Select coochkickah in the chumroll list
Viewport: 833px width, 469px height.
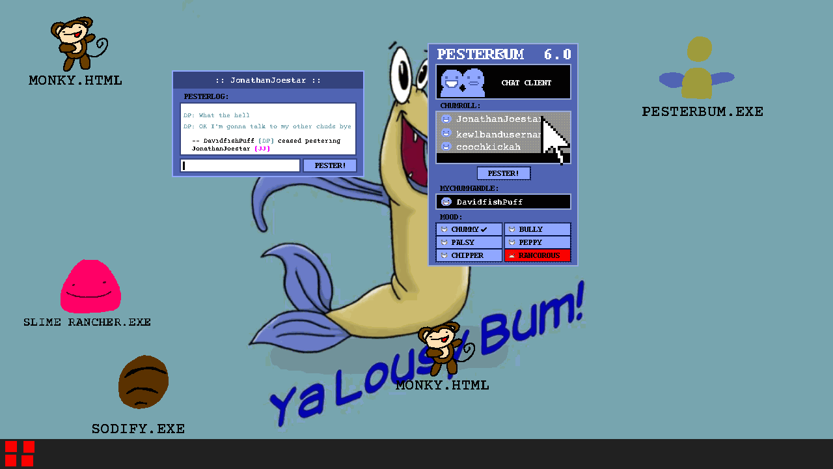pyautogui.click(x=488, y=147)
